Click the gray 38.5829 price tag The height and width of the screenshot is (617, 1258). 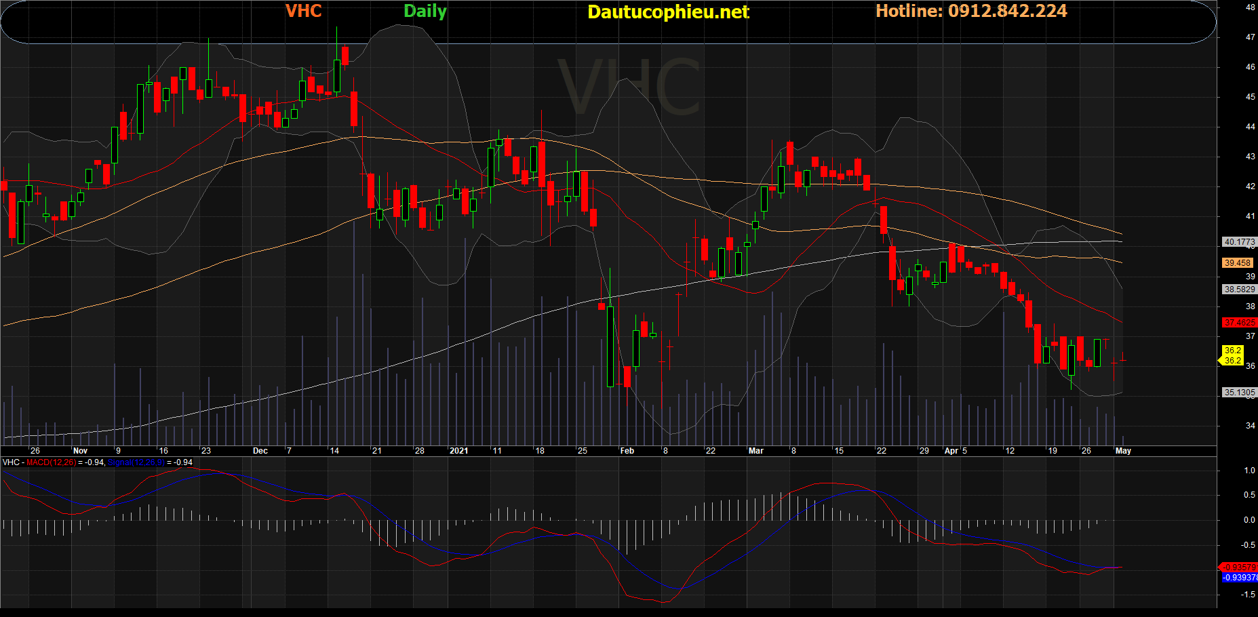(x=1240, y=290)
